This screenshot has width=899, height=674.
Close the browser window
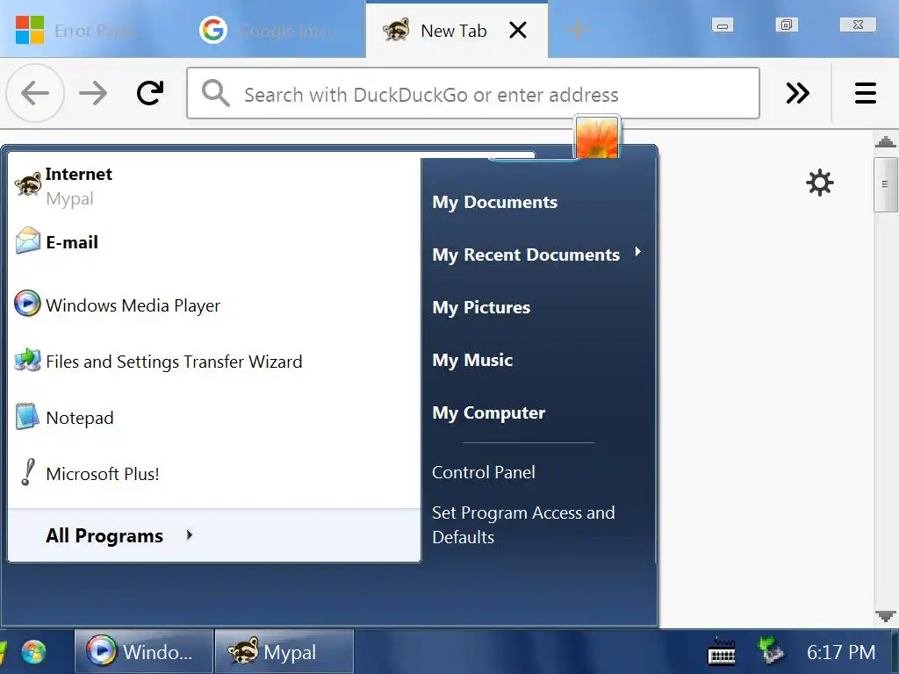[858, 25]
